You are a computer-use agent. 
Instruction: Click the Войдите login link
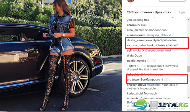click(130, 102)
